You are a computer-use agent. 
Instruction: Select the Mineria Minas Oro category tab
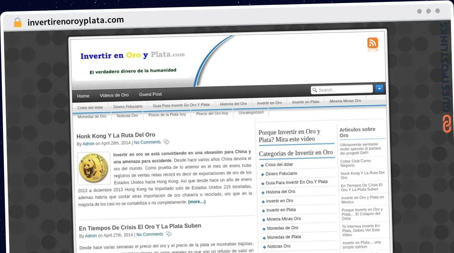[345, 101]
